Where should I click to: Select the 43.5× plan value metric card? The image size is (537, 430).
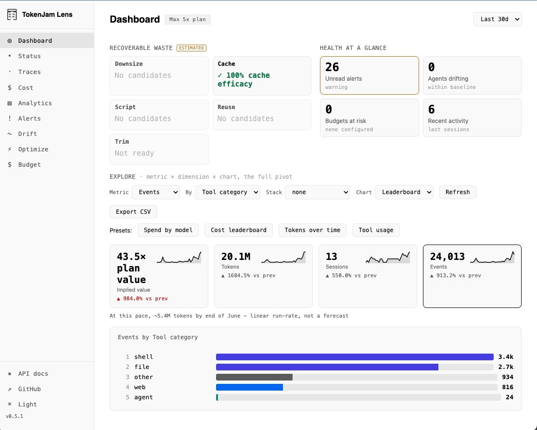click(159, 276)
